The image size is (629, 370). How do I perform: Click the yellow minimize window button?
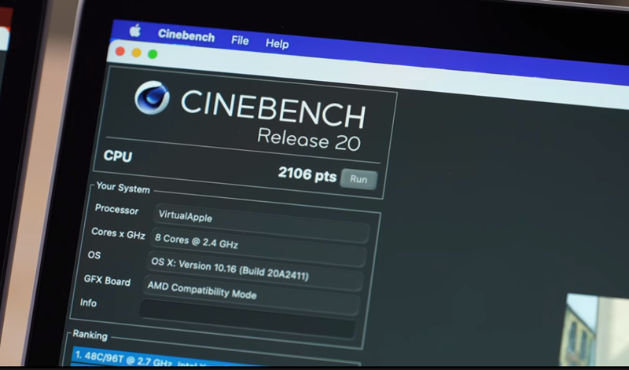(x=136, y=53)
